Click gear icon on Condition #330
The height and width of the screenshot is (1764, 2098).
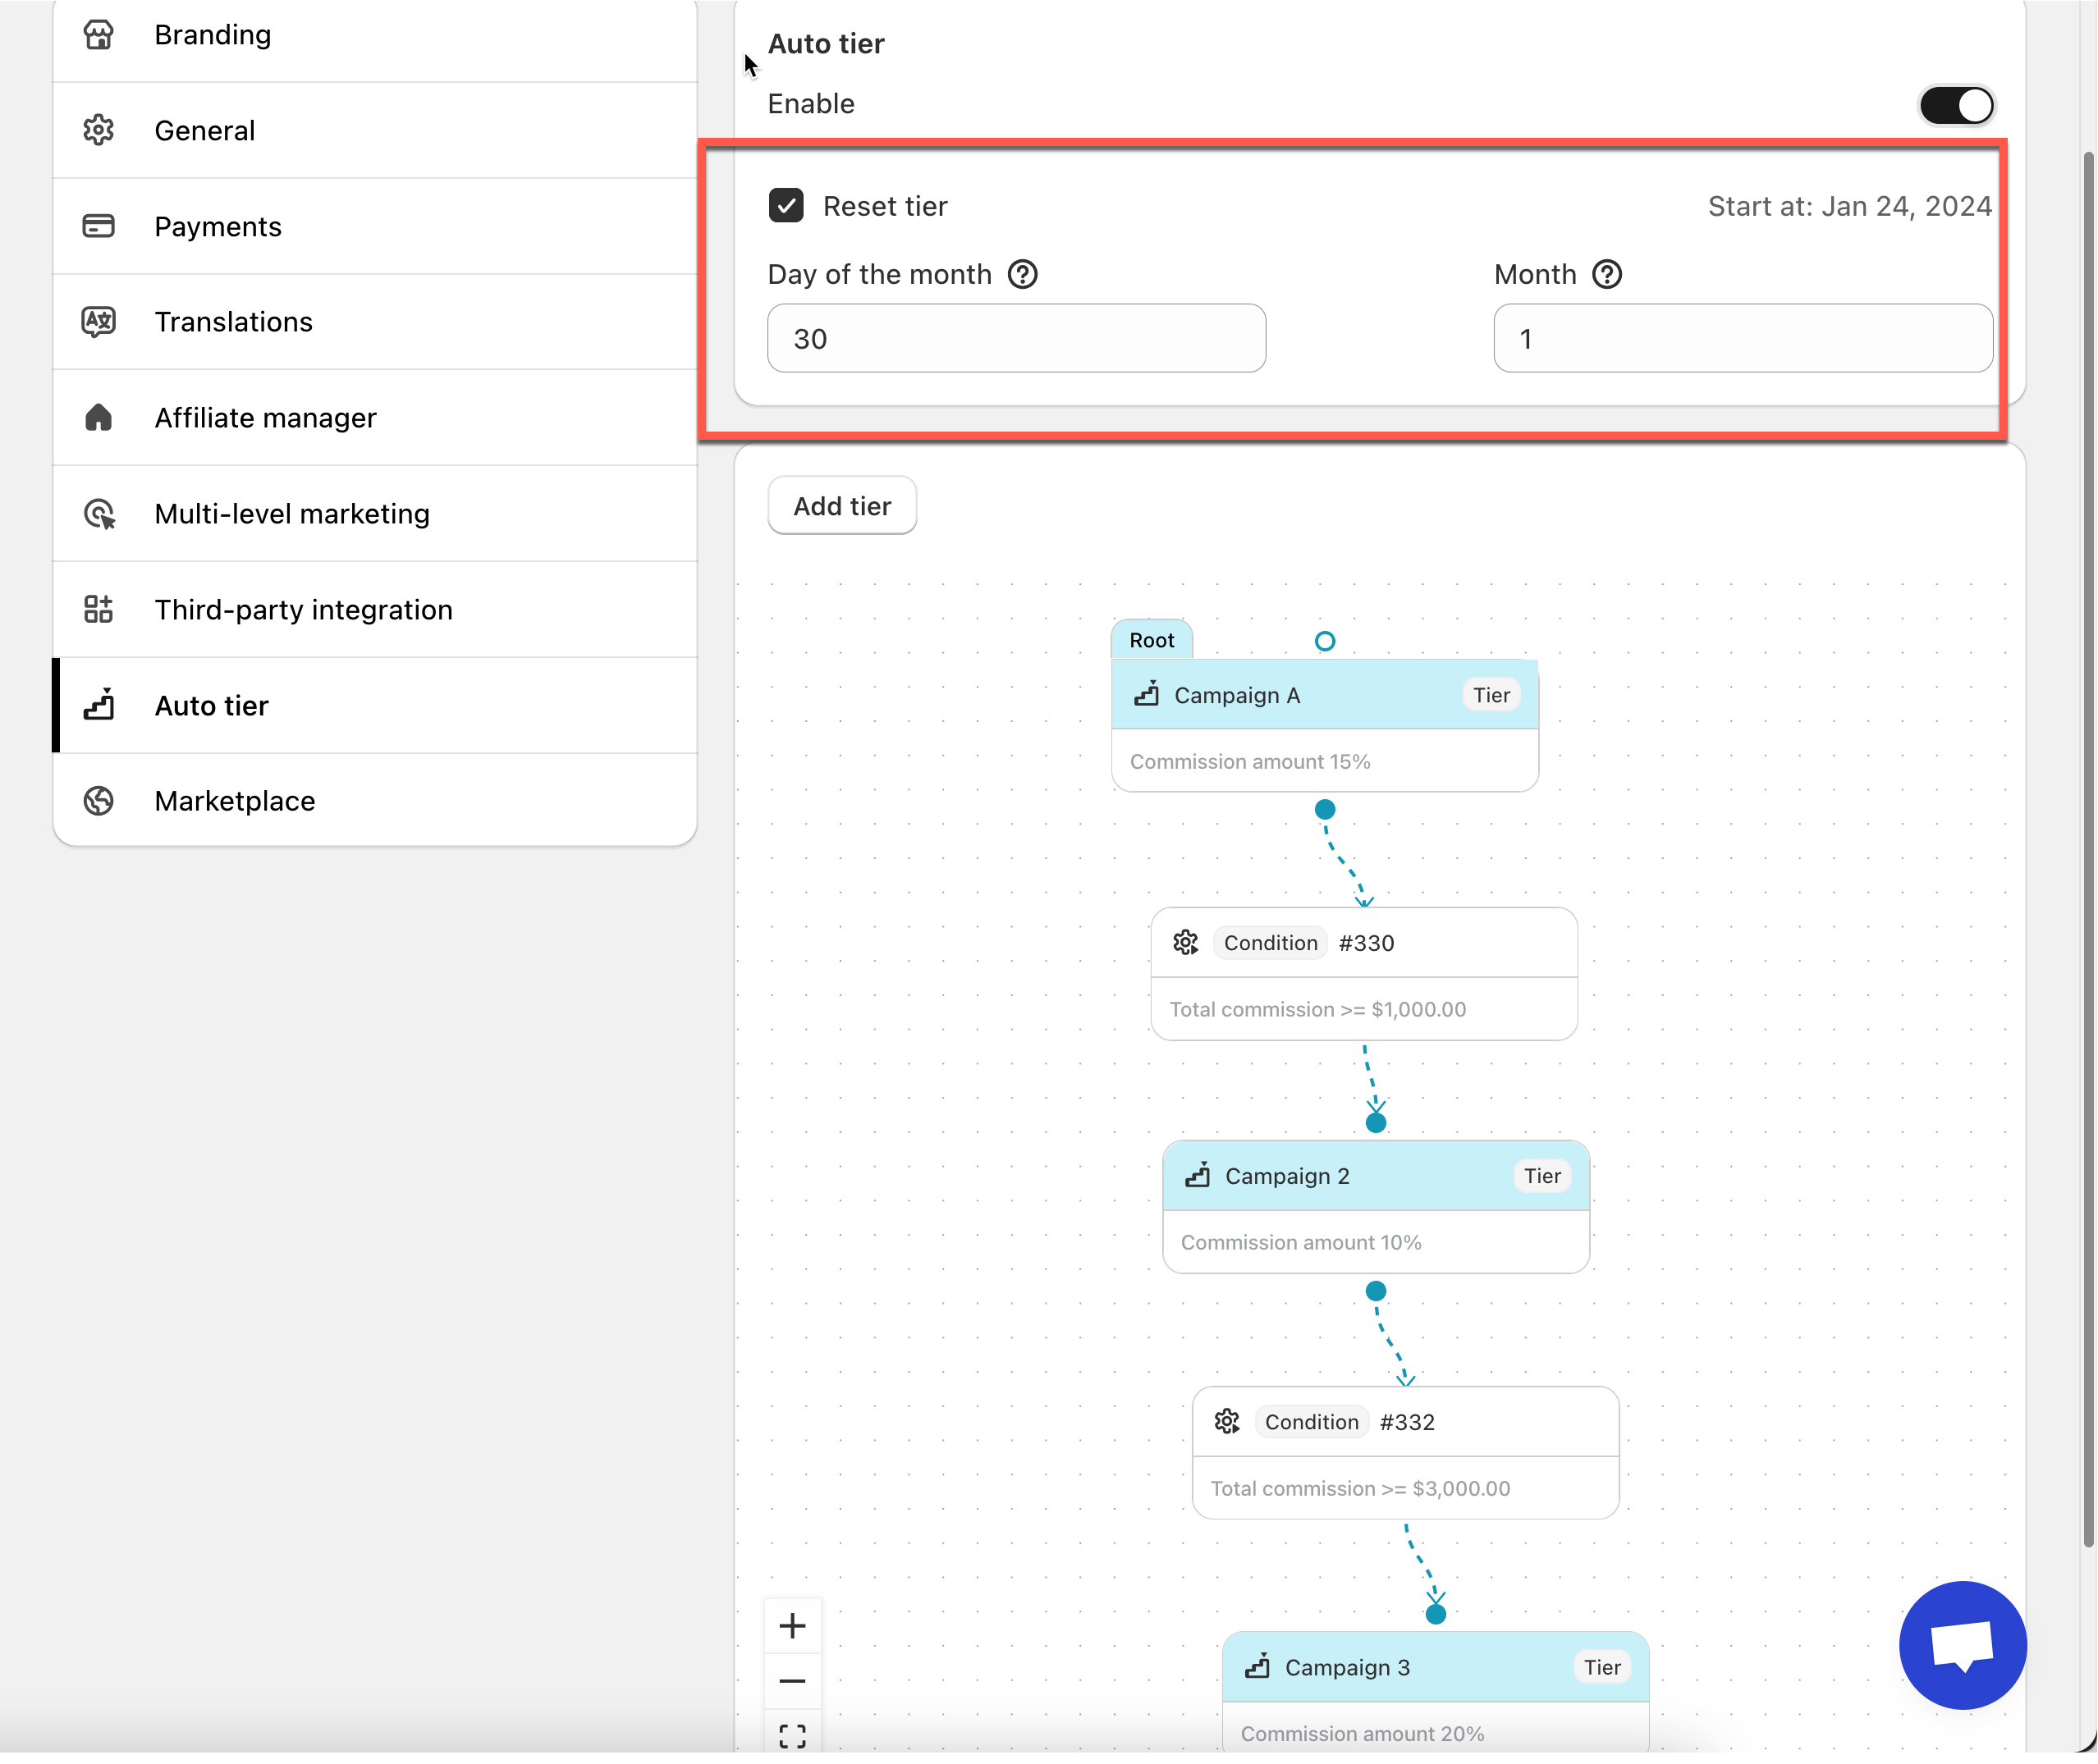(x=1185, y=942)
